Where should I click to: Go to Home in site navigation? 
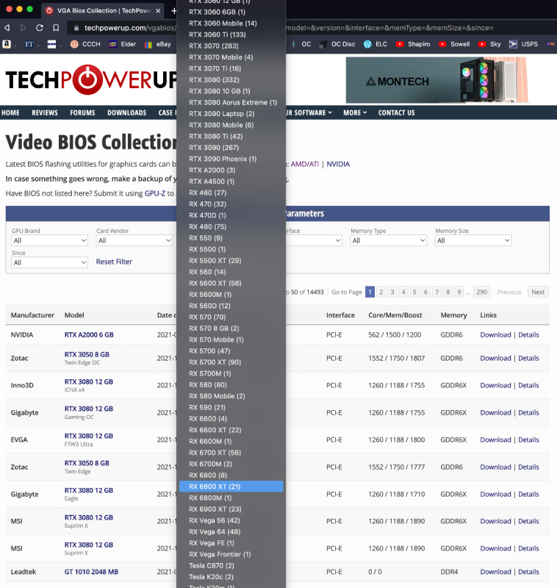point(10,112)
